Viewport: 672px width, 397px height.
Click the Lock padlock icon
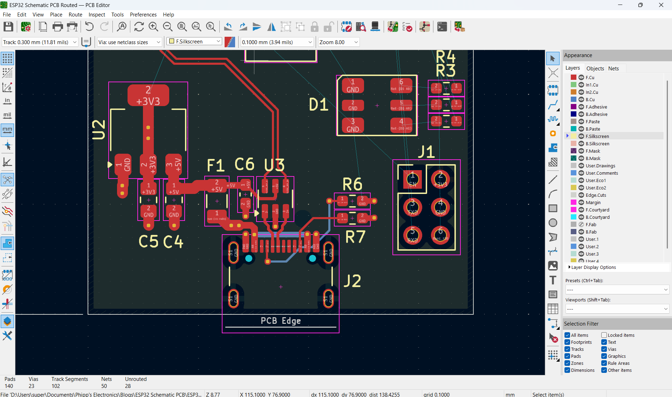point(315,27)
